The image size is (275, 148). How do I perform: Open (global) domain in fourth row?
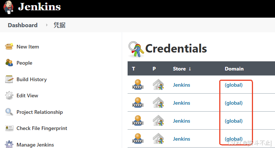click(x=234, y=139)
